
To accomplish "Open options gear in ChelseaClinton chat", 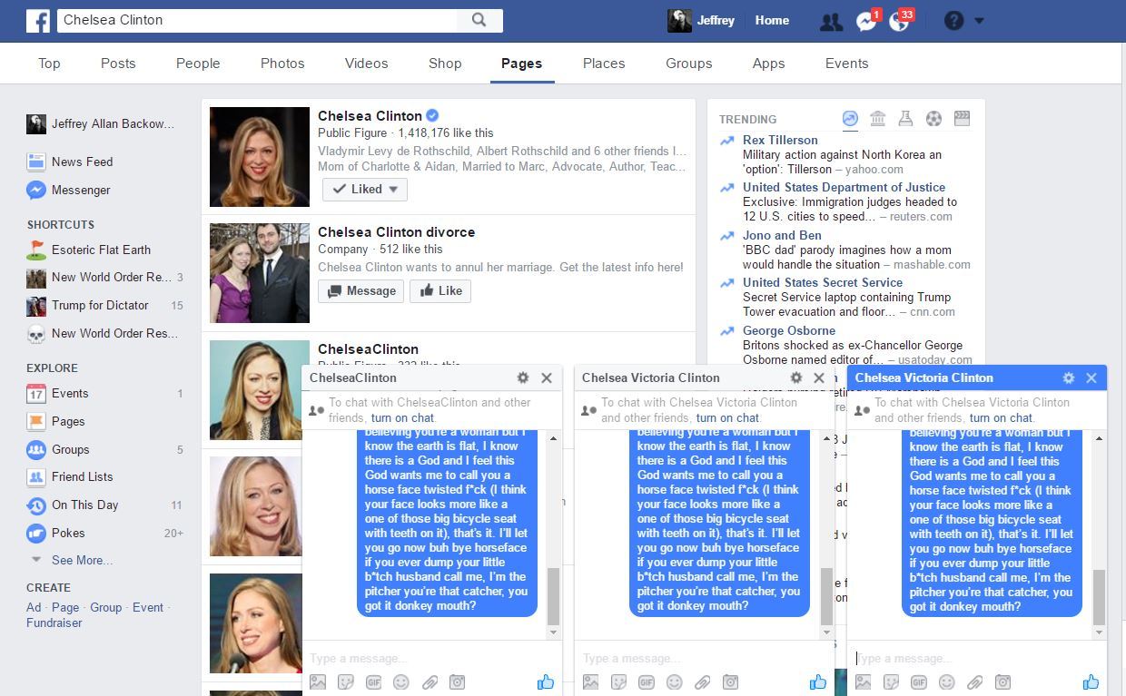I will pos(523,377).
